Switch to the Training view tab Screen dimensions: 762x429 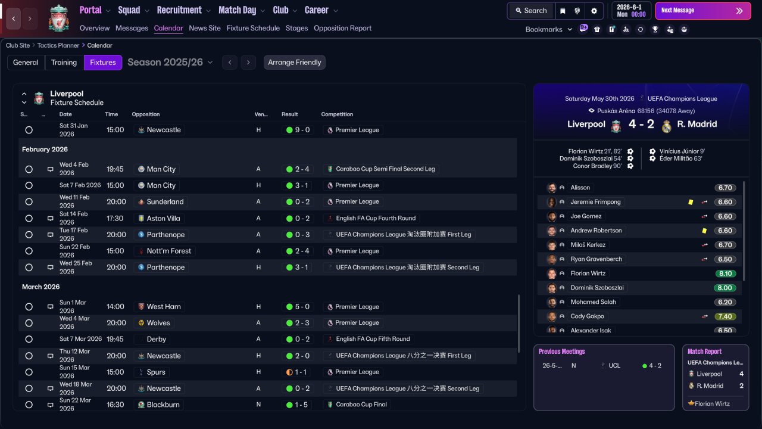[64, 63]
